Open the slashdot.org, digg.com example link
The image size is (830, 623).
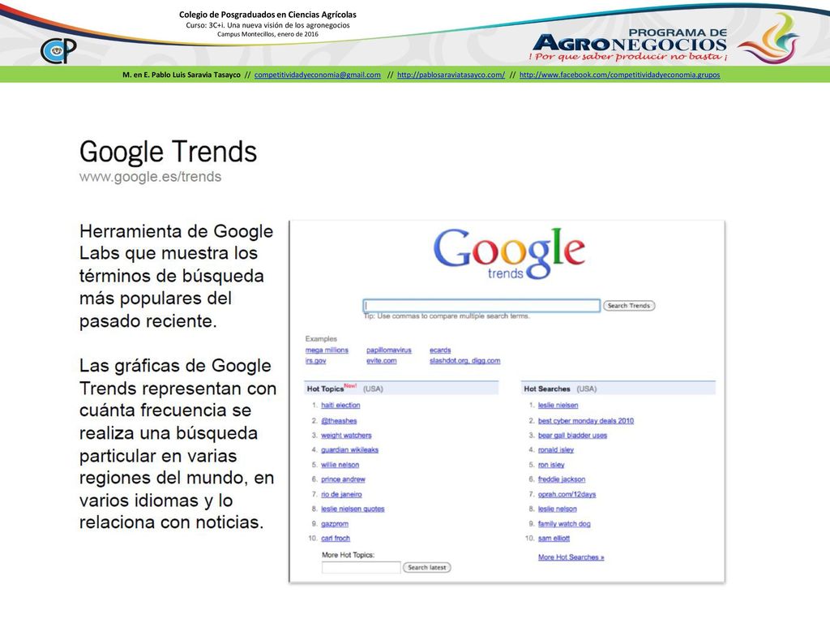464,361
